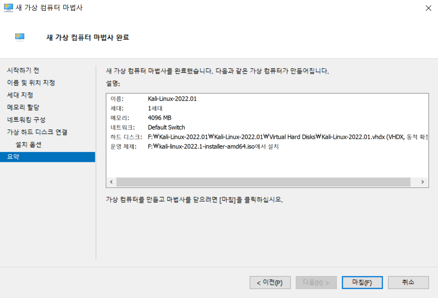
Task: Click the wizard icon in title bar
Action: pyautogui.click(x=9, y=8)
